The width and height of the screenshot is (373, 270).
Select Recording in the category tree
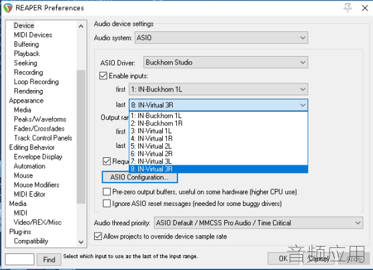[28, 72]
